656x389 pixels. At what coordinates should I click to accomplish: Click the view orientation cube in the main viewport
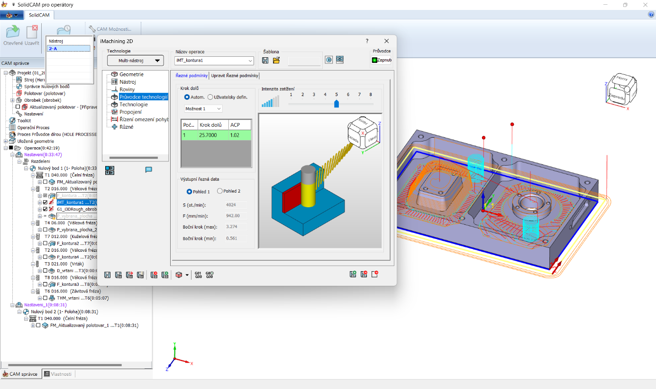click(x=622, y=89)
